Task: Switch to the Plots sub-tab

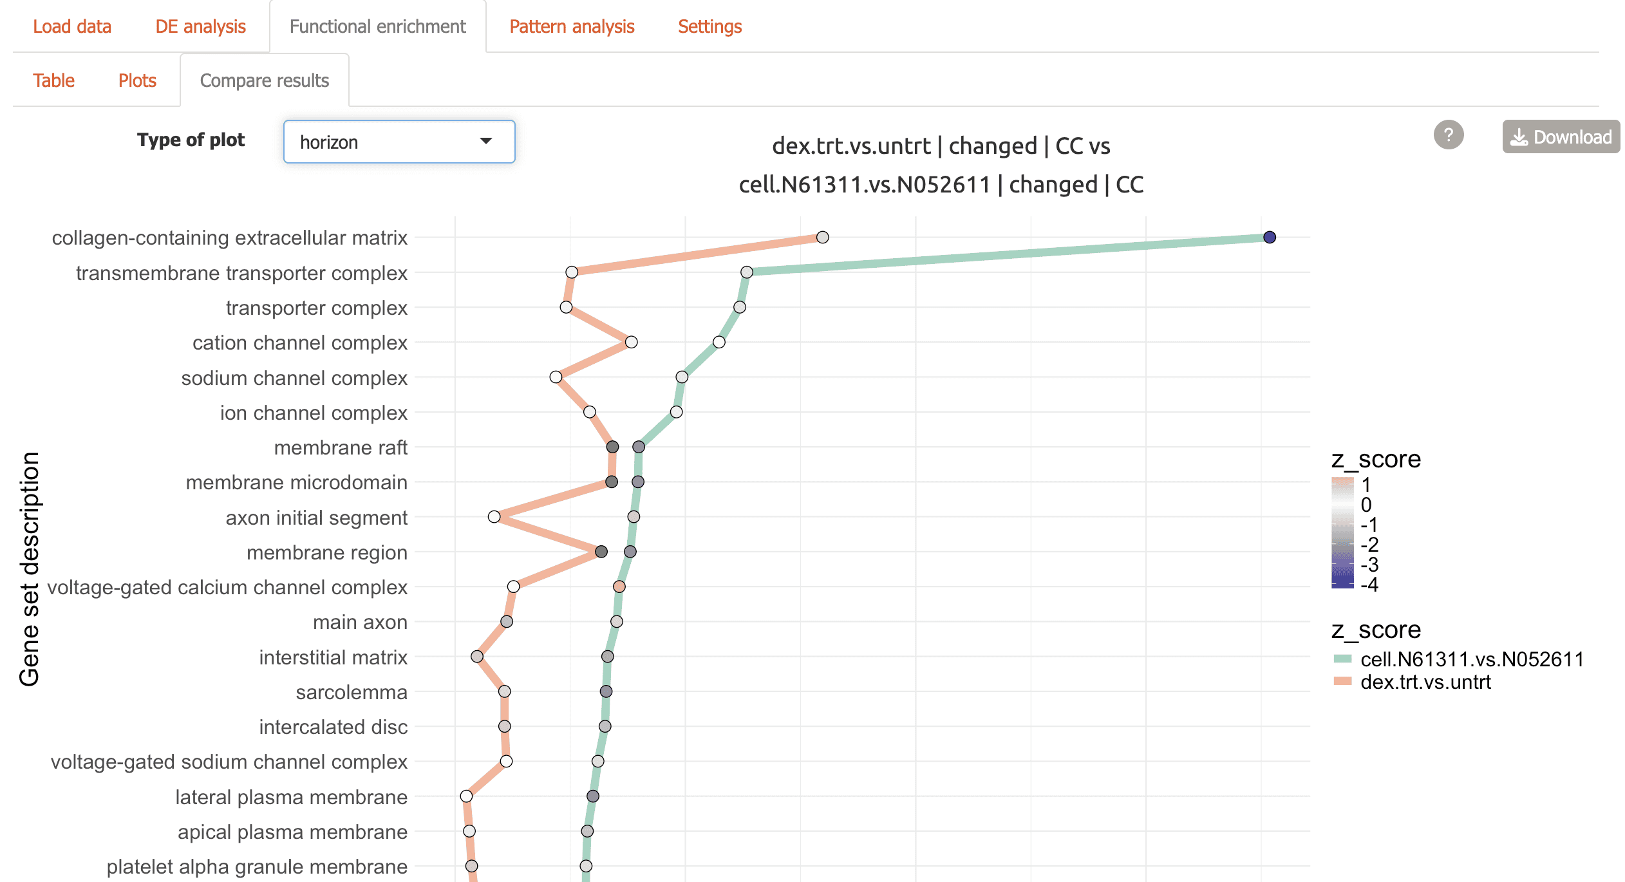Action: (137, 80)
